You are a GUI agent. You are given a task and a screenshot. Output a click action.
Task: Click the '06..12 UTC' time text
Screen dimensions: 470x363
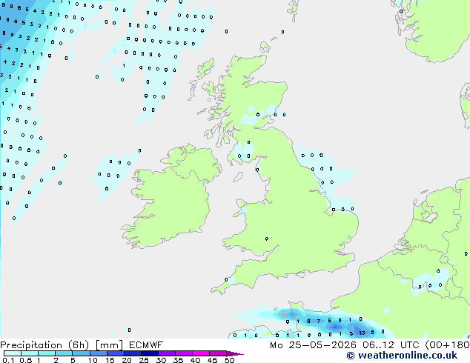pyautogui.click(x=391, y=345)
